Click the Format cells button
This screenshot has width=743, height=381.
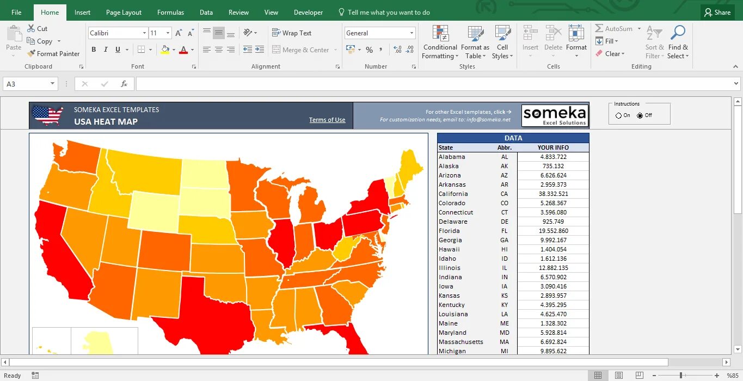[576, 41]
